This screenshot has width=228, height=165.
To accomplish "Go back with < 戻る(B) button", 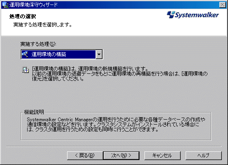I will pos(85,156).
